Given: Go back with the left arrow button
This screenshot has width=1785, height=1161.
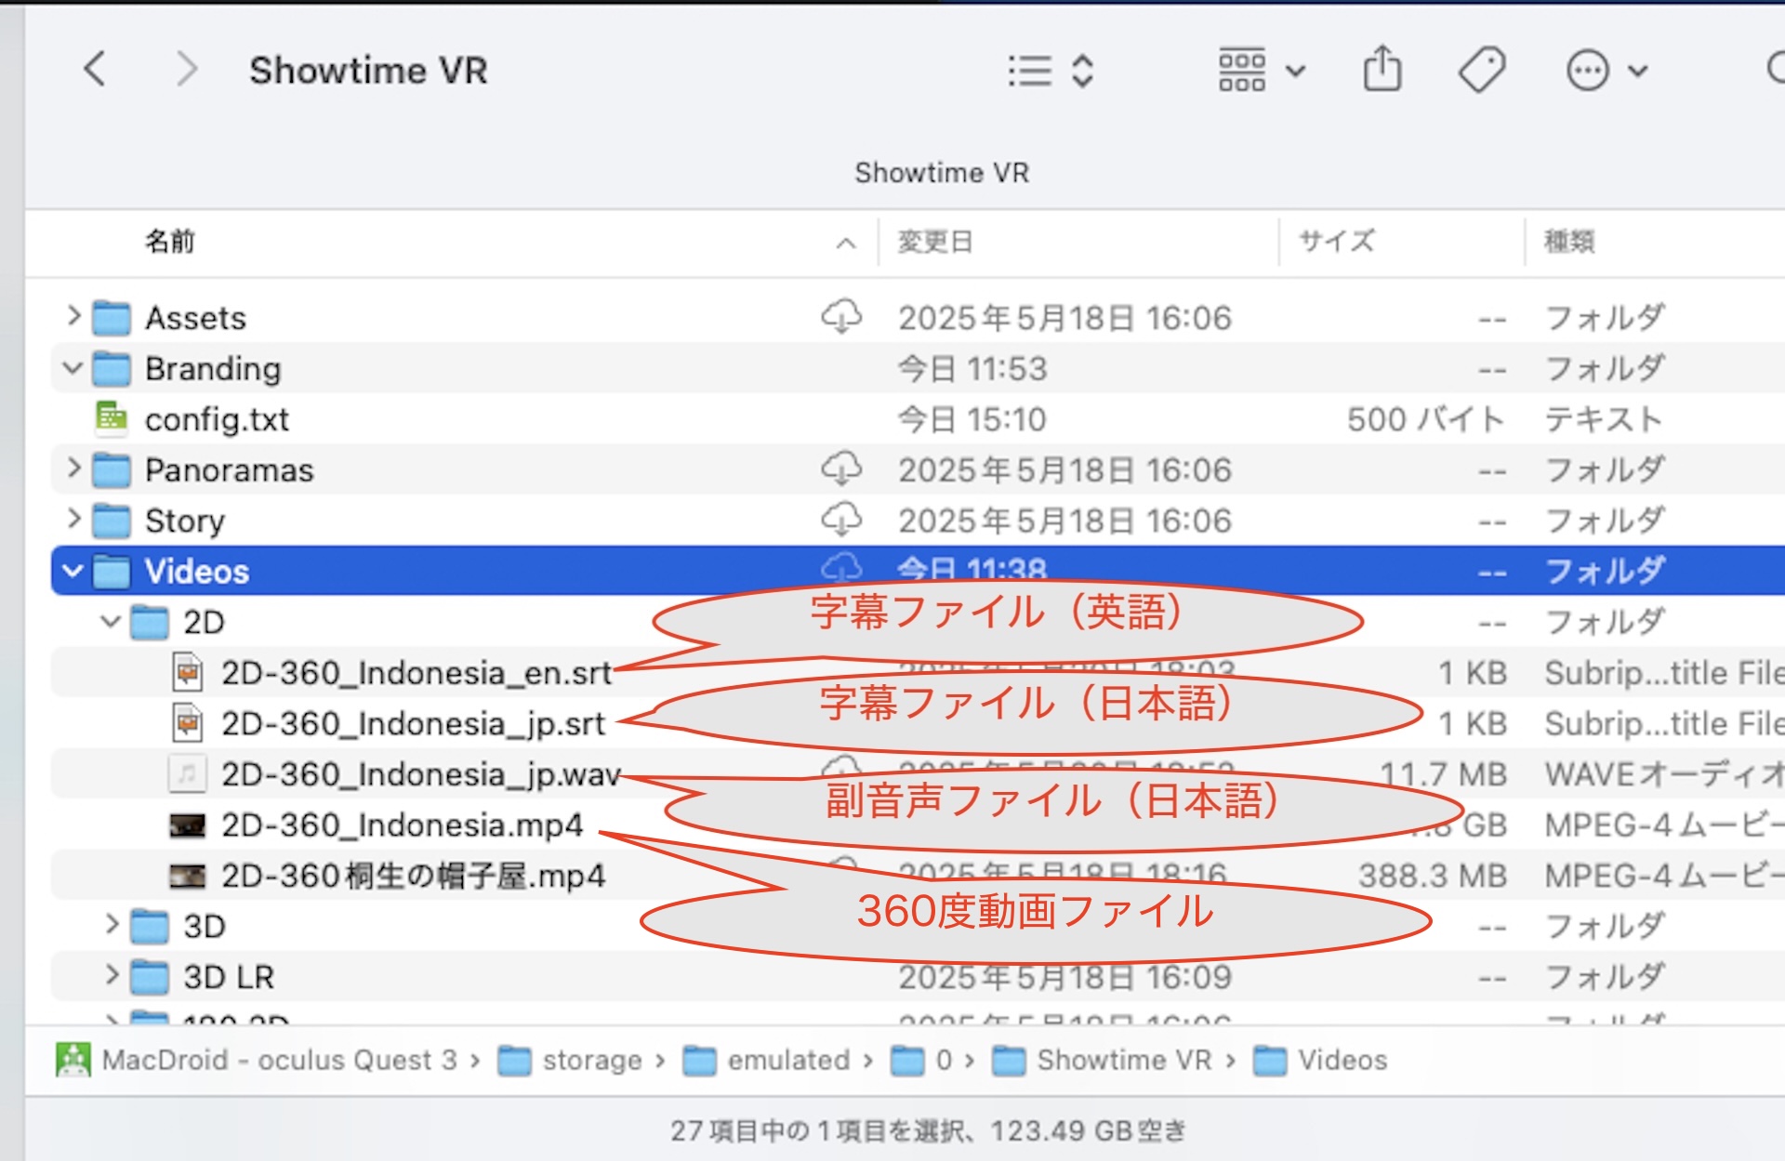Looking at the screenshot, I should point(95,69).
